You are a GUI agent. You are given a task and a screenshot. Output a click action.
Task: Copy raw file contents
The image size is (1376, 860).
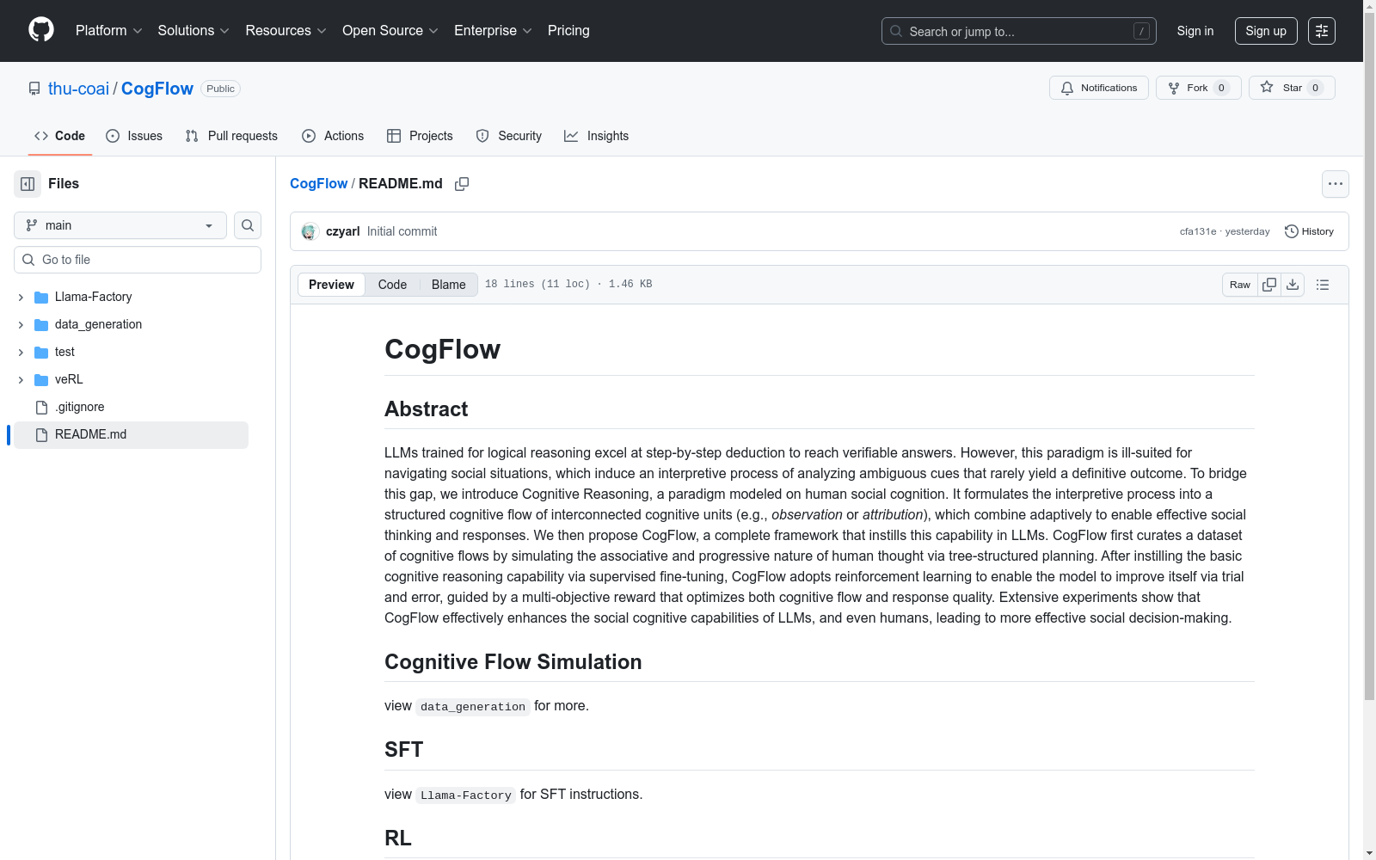coord(1269,285)
